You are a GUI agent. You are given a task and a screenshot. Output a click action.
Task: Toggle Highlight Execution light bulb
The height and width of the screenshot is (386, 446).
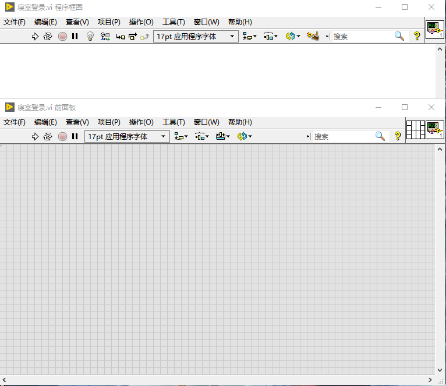click(x=90, y=37)
